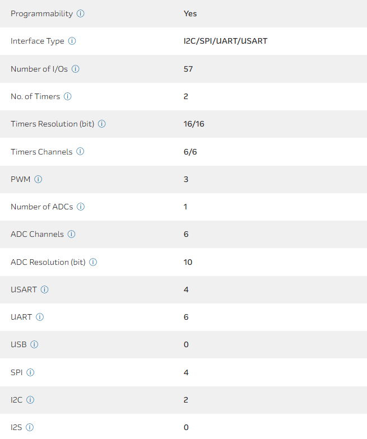Click the Timers Resolution value 16/16
Viewport: 367px width, 439px height.
click(194, 124)
